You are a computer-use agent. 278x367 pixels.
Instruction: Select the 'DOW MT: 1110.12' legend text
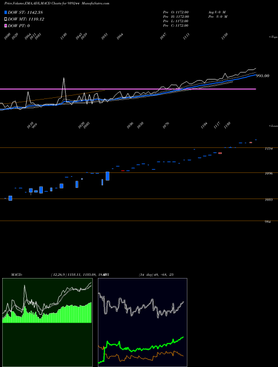[26, 19]
